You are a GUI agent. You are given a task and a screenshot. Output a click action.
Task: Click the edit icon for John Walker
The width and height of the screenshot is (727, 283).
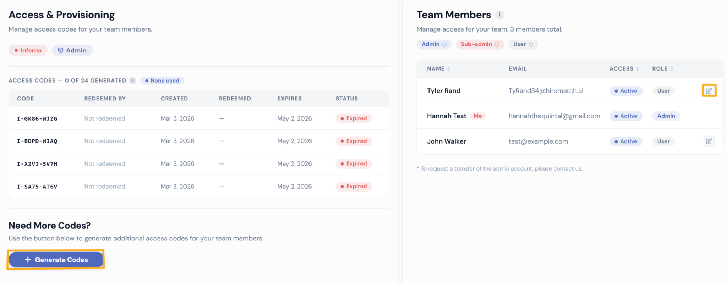click(x=709, y=141)
